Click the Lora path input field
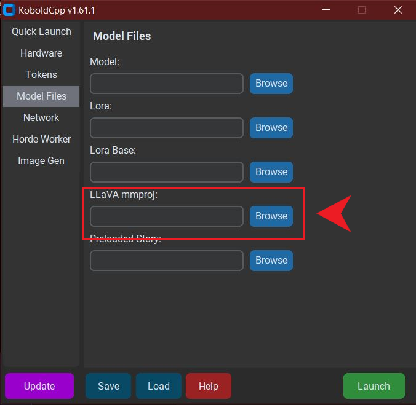Viewport: 416px width, 405px height. pyautogui.click(x=167, y=128)
